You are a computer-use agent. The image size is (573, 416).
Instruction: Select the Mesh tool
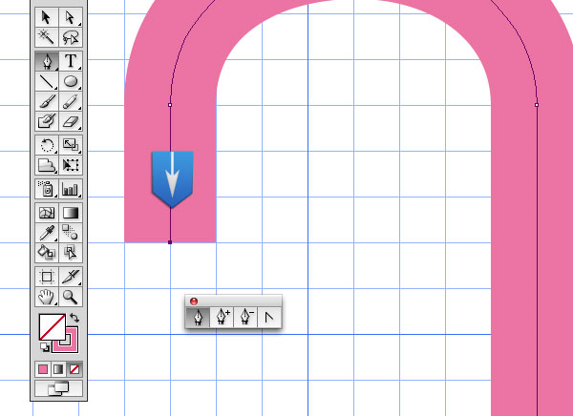pyautogui.click(x=47, y=213)
